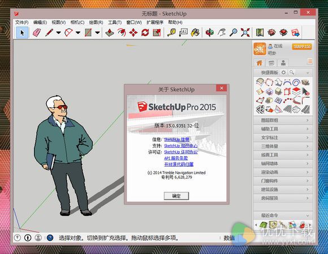Click the sign-in person status icon
The width and height of the screenshot is (328, 254).
(38, 238)
